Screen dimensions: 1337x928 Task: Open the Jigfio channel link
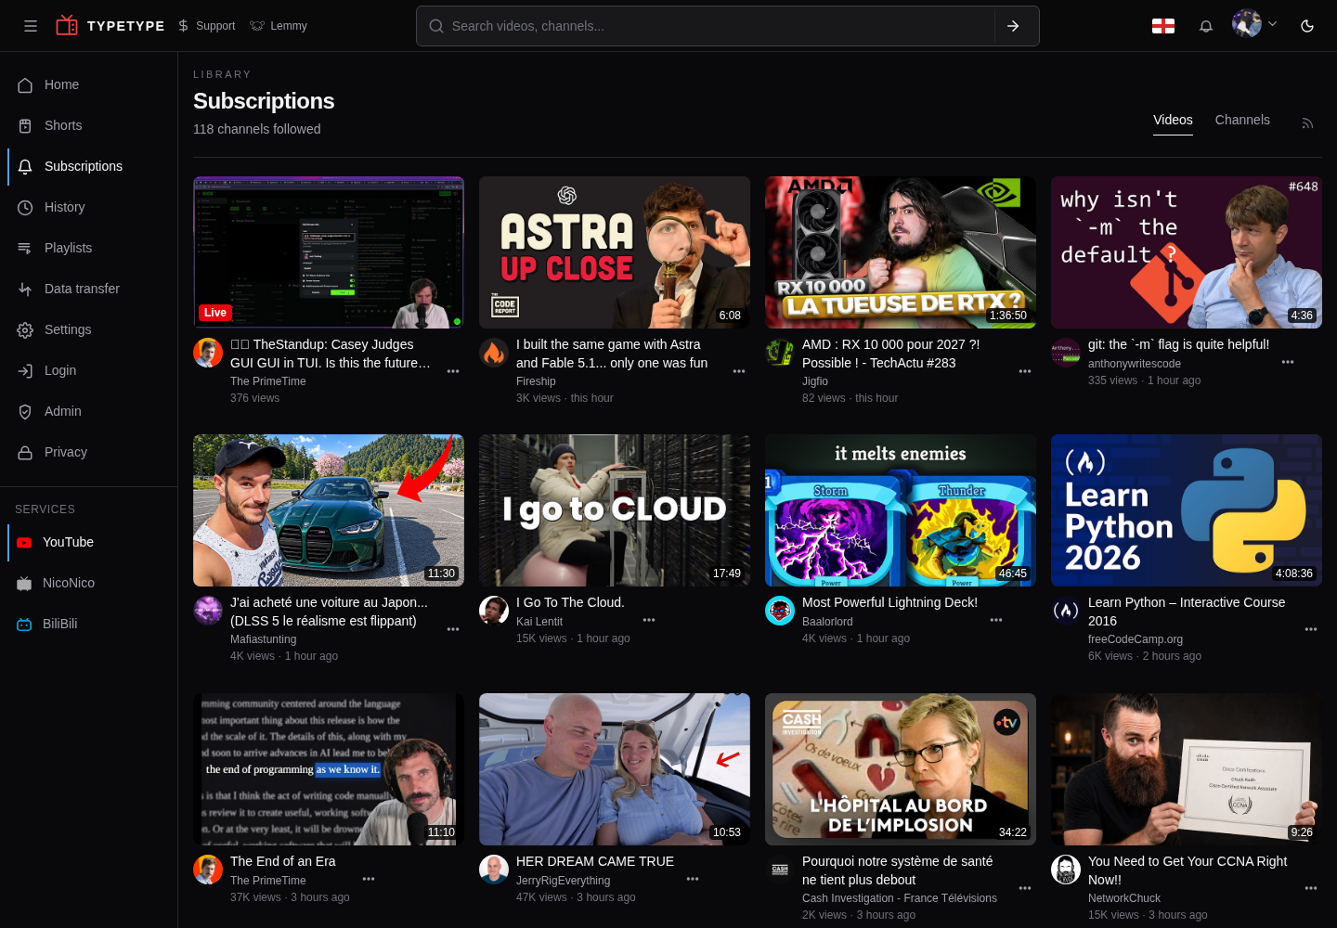tap(815, 381)
